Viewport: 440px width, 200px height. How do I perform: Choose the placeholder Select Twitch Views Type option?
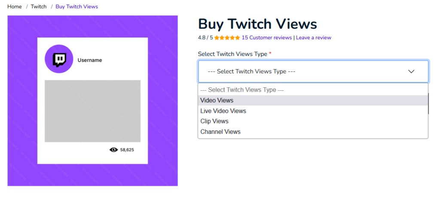point(313,90)
